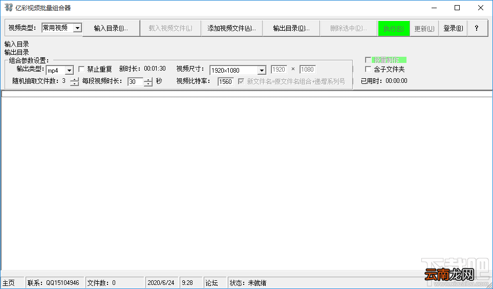Decrease 每段视频时长 with down arrow
Viewport: 493px width, 289px height.
pos(148,84)
